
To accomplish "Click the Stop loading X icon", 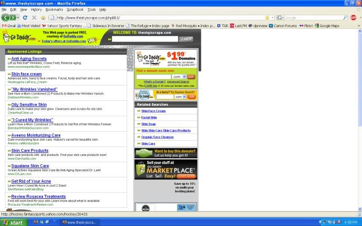I will click(x=34, y=18).
